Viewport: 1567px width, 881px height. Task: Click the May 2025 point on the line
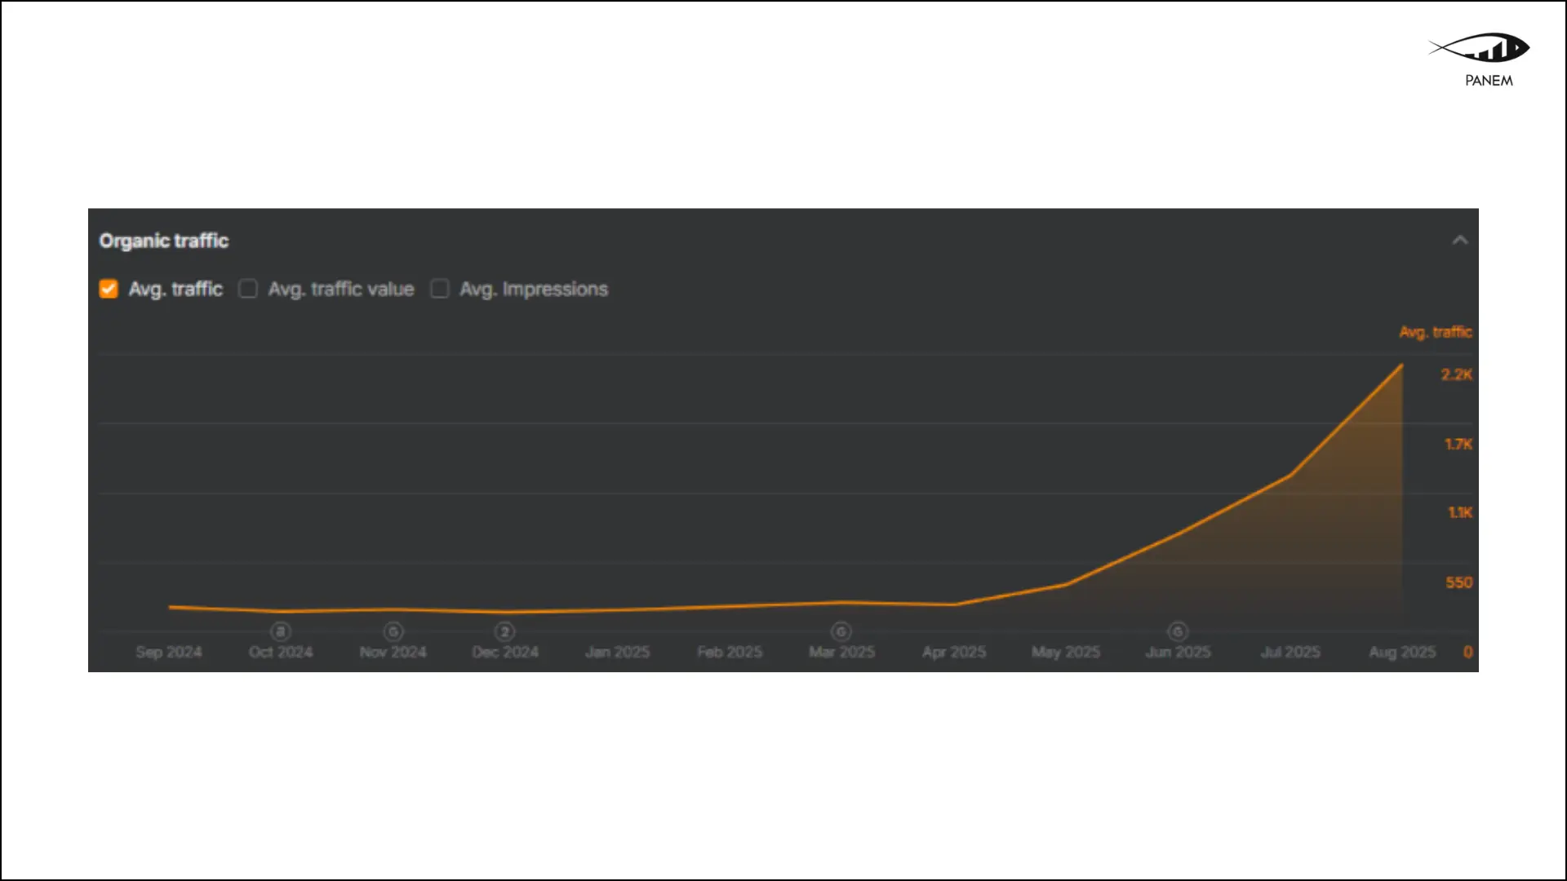point(1066,584)
